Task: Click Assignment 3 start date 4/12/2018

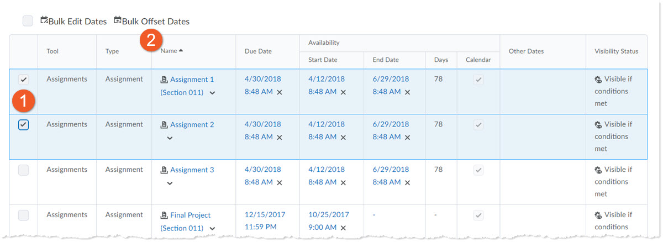Action: [327, 170]
